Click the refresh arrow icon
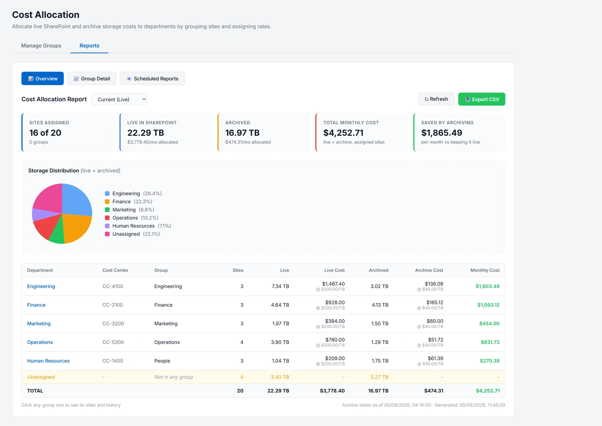Viewport: 602px width, 426px height. point(427,99)
